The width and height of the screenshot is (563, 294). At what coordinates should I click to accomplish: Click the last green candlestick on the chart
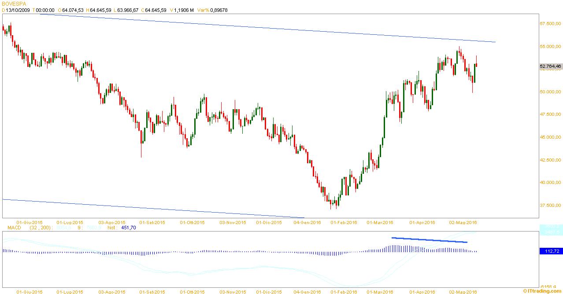[474, 73]
